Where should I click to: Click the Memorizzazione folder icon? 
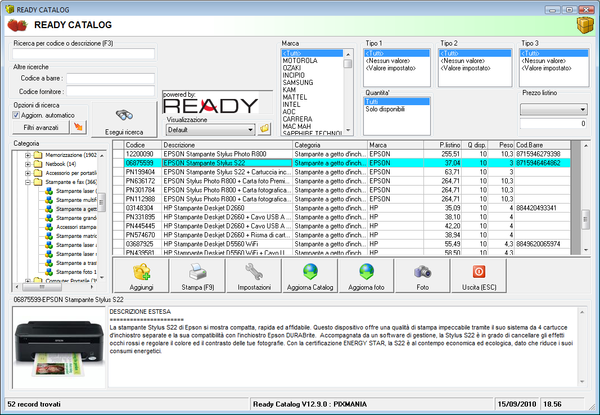(38, 155)
